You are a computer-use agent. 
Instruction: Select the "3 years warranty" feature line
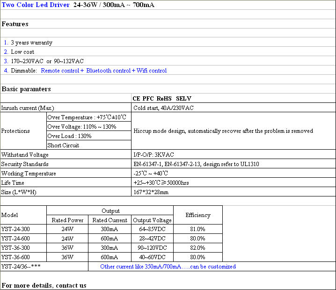pos(31,43)
